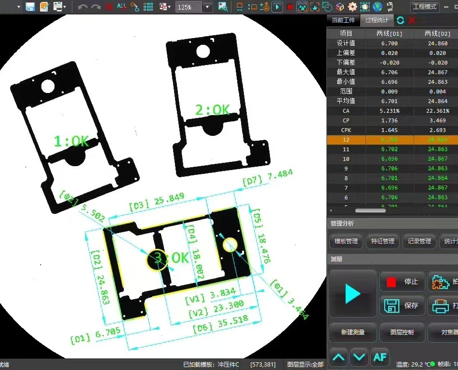Open settings via the gear icon
Image resolution: width=458 pixels, height=370 pixels.
pos(352,7)
